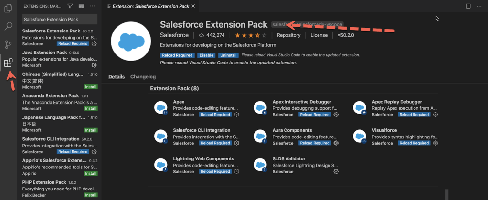Viewport: 488px width, 200px height.
Task: Open the Repository link
Action: 288,35
